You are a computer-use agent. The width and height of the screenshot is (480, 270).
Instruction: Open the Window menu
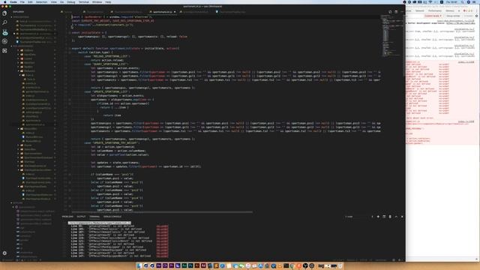pyautogui.click(x=97, y=1)
